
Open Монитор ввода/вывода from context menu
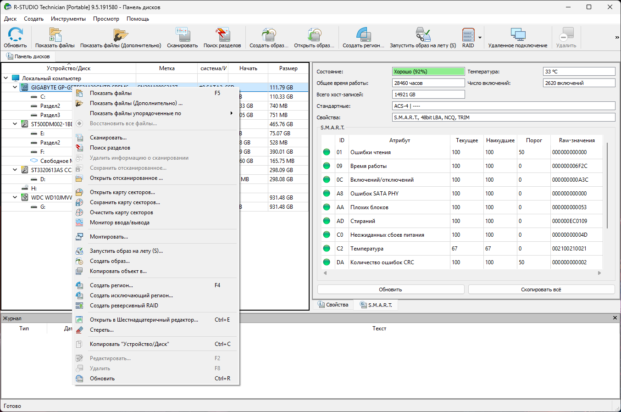[x=156, y=223]
